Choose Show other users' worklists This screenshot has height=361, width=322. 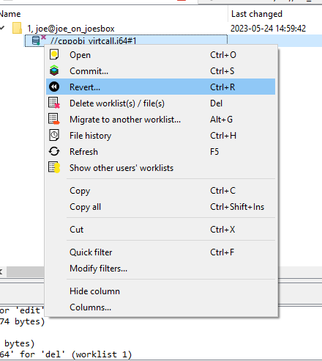coord(160,168)
